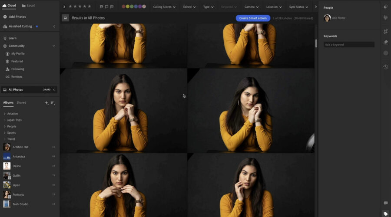Open the Edit sliders panel icon

tap(385, 18)
